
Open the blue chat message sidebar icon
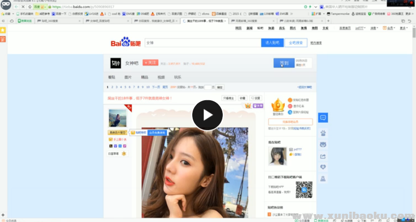pyautogui.click(x=323, y=118)
